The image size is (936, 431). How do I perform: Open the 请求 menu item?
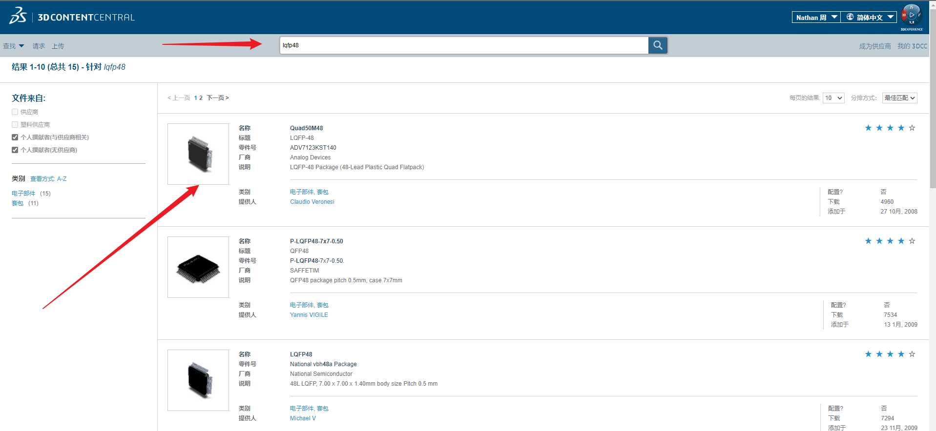pyautogui.click(x=39, y=46)
